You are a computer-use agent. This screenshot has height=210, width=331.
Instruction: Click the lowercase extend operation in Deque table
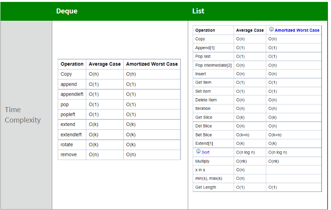coord(68,124)
